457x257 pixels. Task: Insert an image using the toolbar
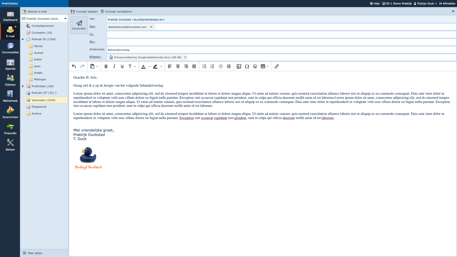click(x=239, y=67)
